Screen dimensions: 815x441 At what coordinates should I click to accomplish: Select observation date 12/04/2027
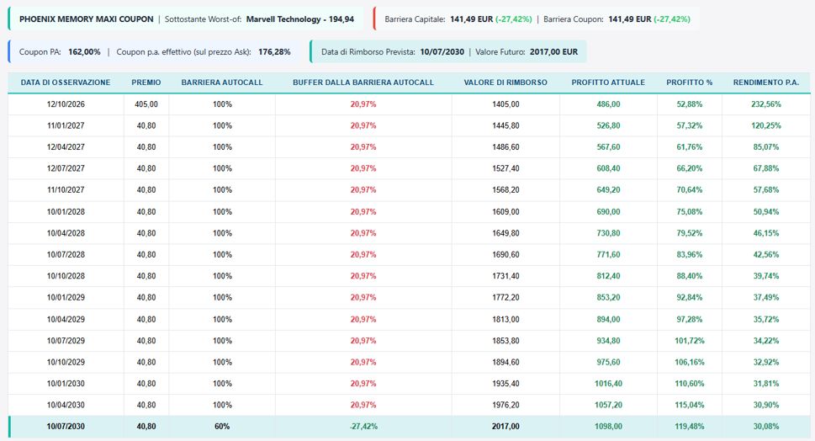pos(66,147)
